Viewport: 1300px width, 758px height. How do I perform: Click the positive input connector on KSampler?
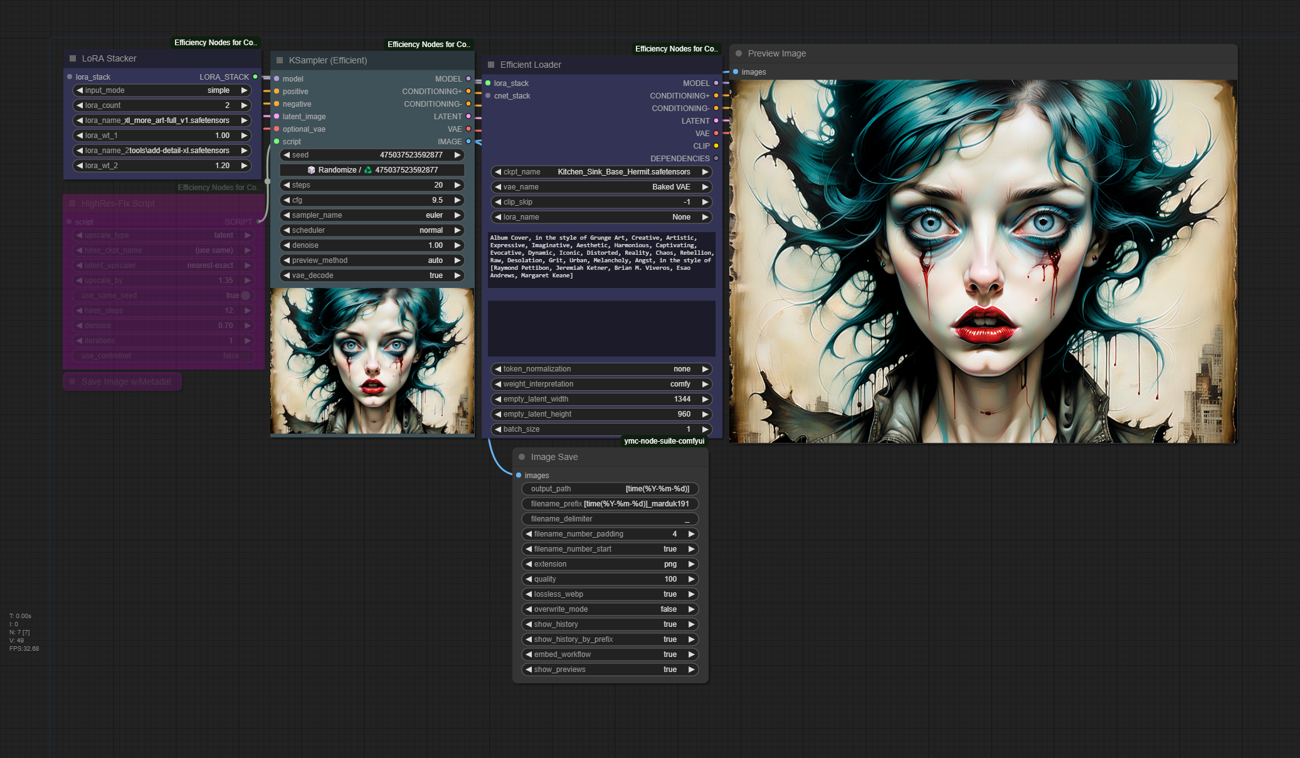[x=277, y=91]
